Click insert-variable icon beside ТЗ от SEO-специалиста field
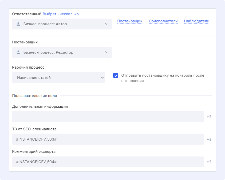Screen dimensions: 225x180 point(209,139)
